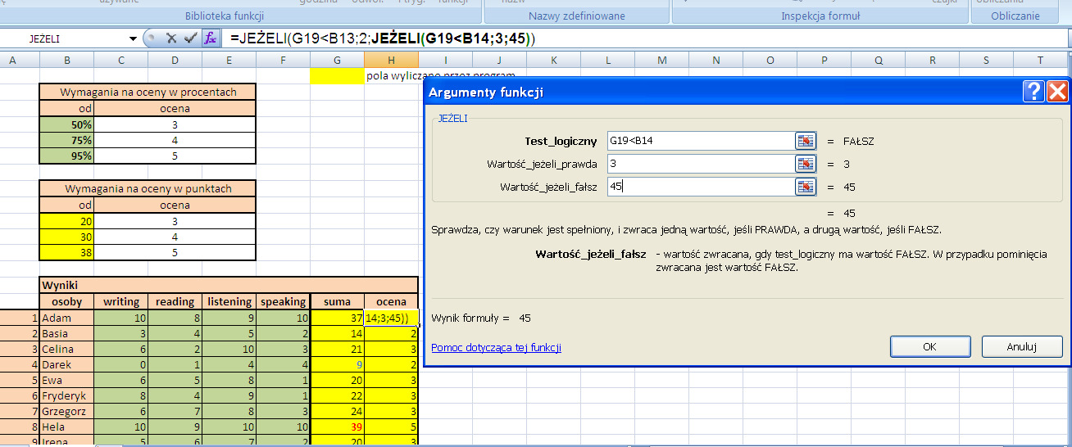Click the 'suma' heading cell

pos(337,301)
